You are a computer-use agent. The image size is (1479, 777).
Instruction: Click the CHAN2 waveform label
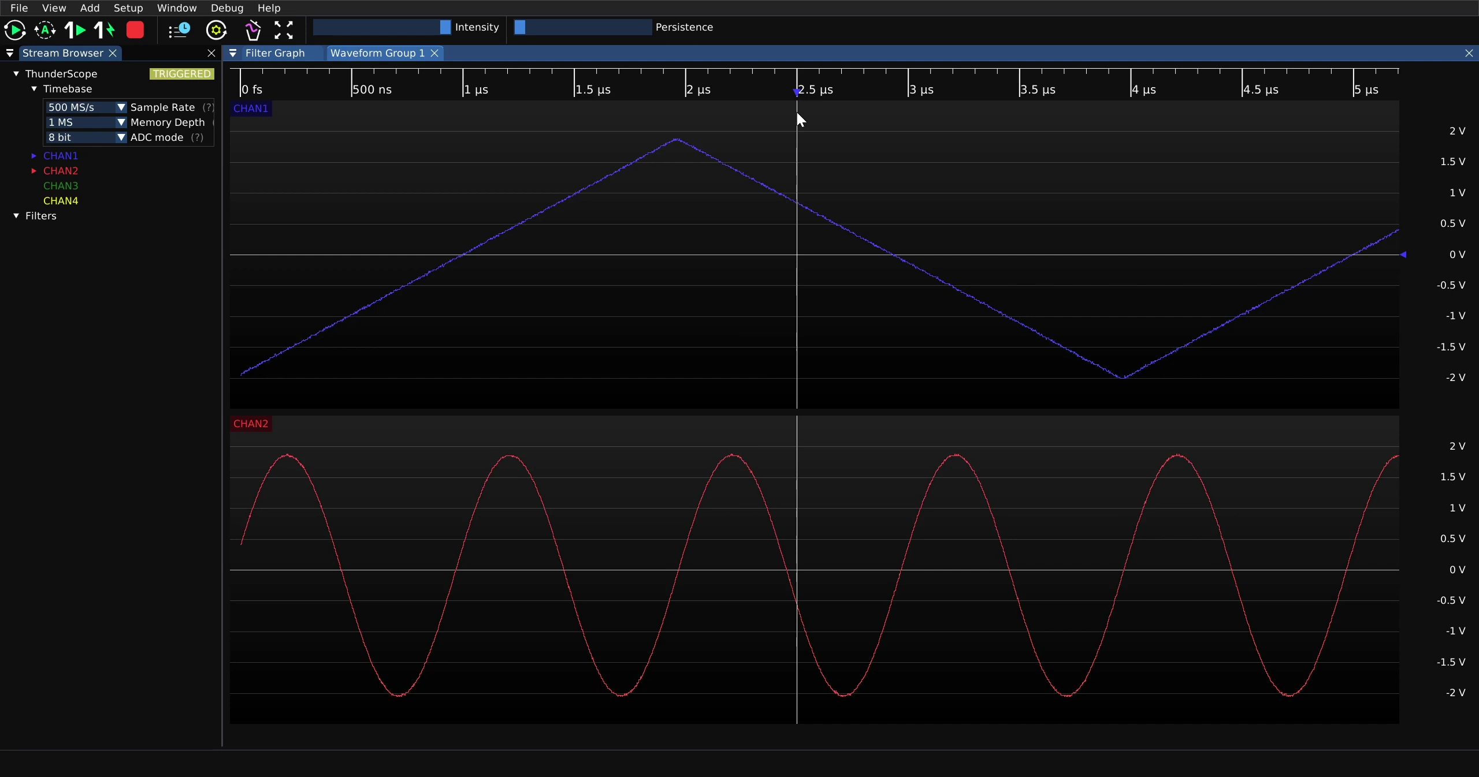[251, 424]
